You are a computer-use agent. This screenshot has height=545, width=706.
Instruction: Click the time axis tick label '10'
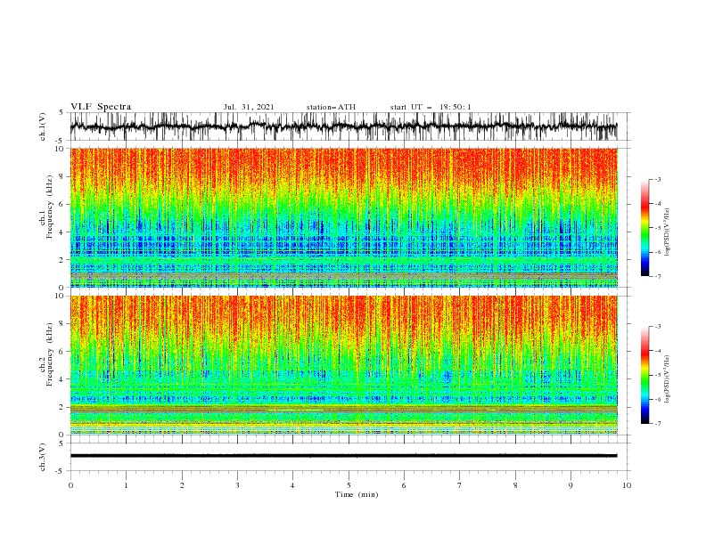(627, 485)
